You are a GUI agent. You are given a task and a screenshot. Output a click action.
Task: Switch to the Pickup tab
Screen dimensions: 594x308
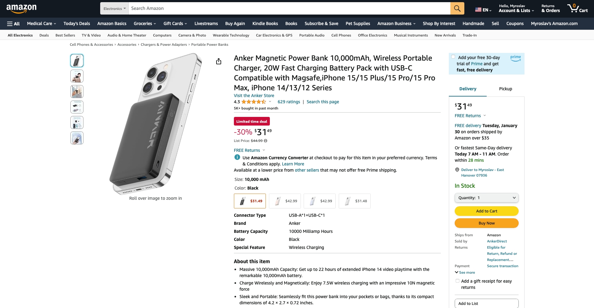coord(505,89)
